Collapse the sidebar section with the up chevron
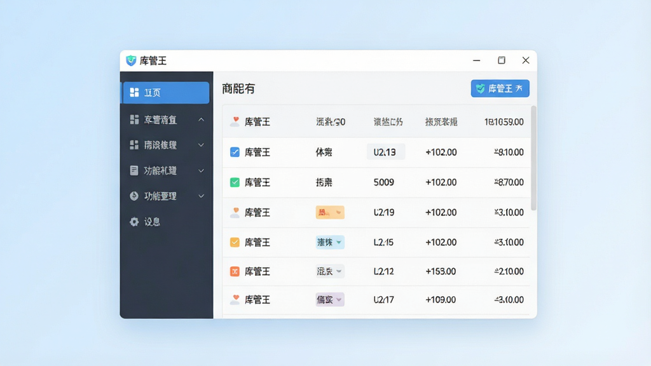The width and height of the screenshot is (651, 366). [x=201, y=119]
